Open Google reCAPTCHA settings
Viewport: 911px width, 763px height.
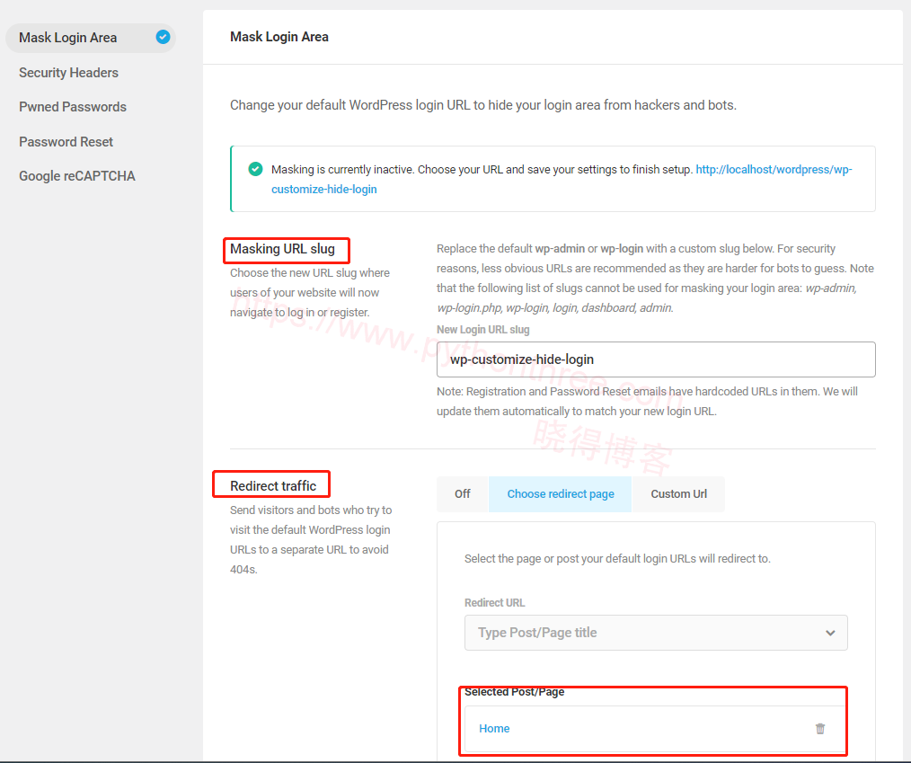click(77, 176)
